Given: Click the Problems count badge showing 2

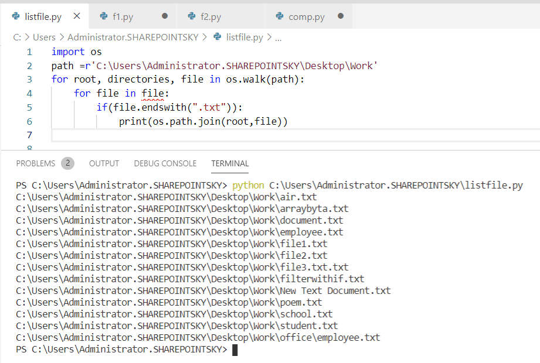Looking at the screenshot, I should tap(67, 163).
